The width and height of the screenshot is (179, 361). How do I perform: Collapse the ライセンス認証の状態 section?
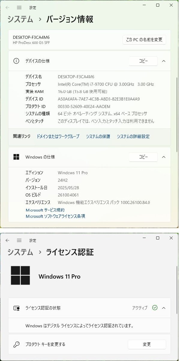(164, 308)
